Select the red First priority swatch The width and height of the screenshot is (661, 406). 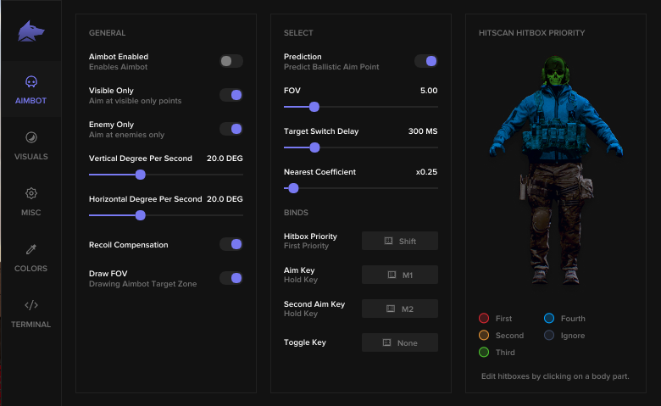484,319
